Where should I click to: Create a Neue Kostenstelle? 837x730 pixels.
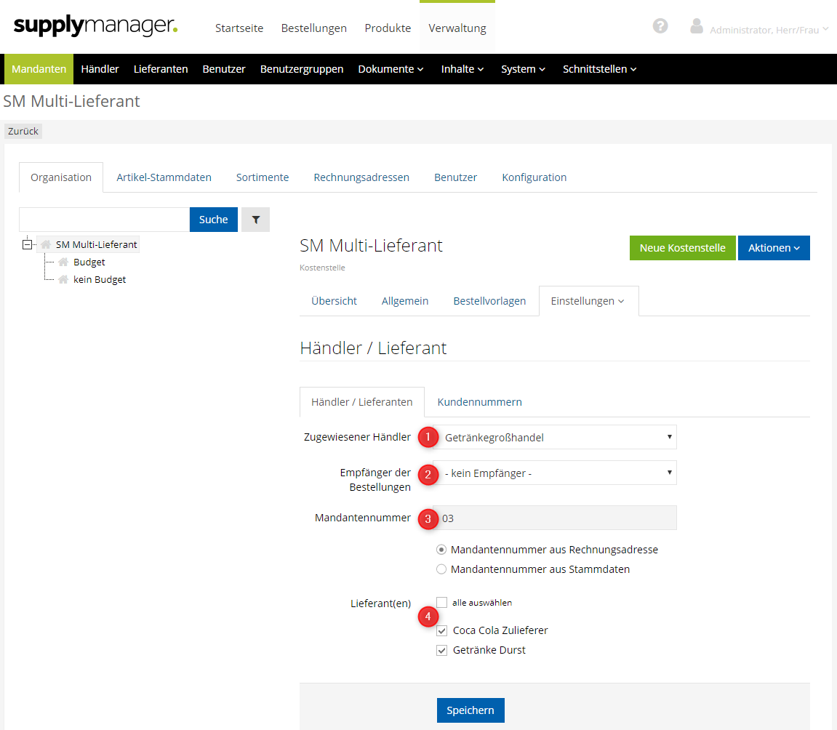(x=682, y=248)
